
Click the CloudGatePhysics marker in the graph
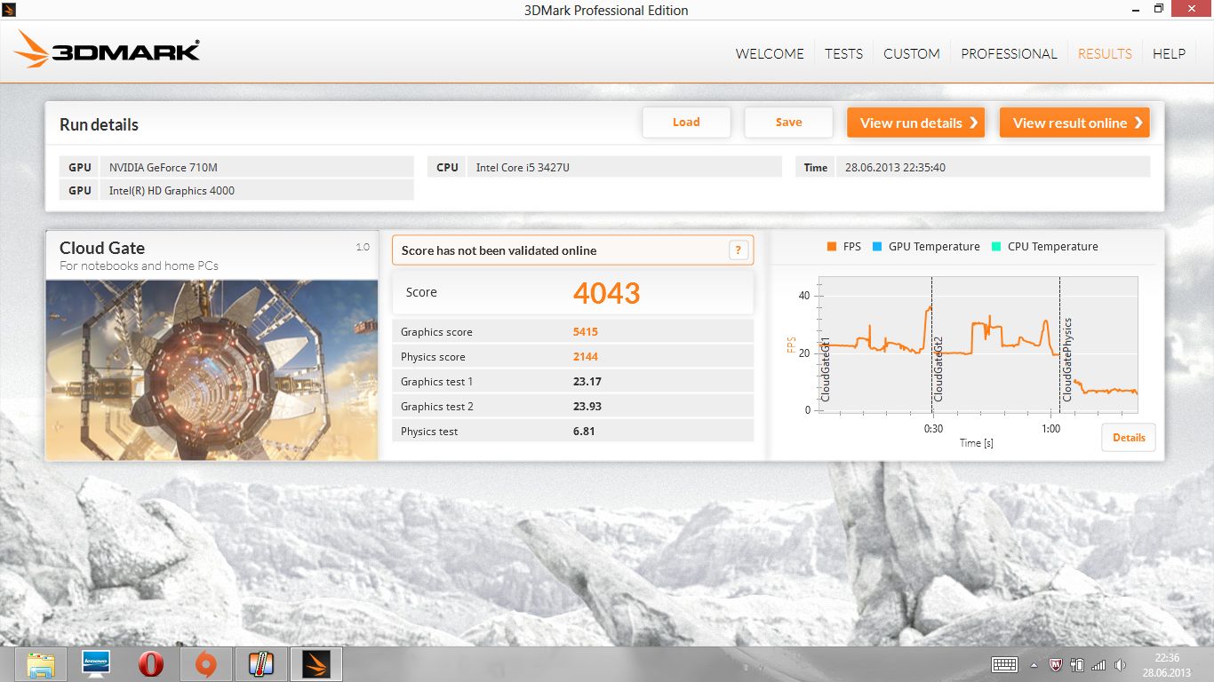click(1067, 360)
